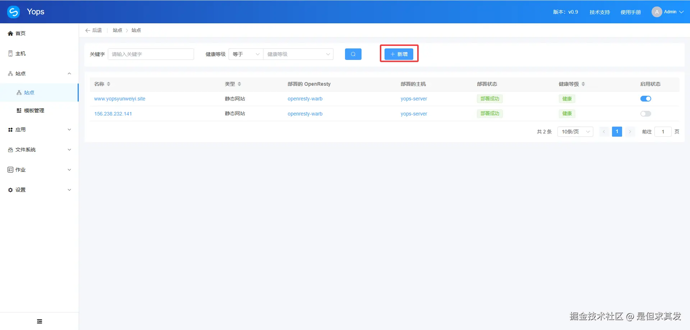
Task: Enable the toggle for 156.238.232.141
Action: pyautogui.click(x=645, y=113)
